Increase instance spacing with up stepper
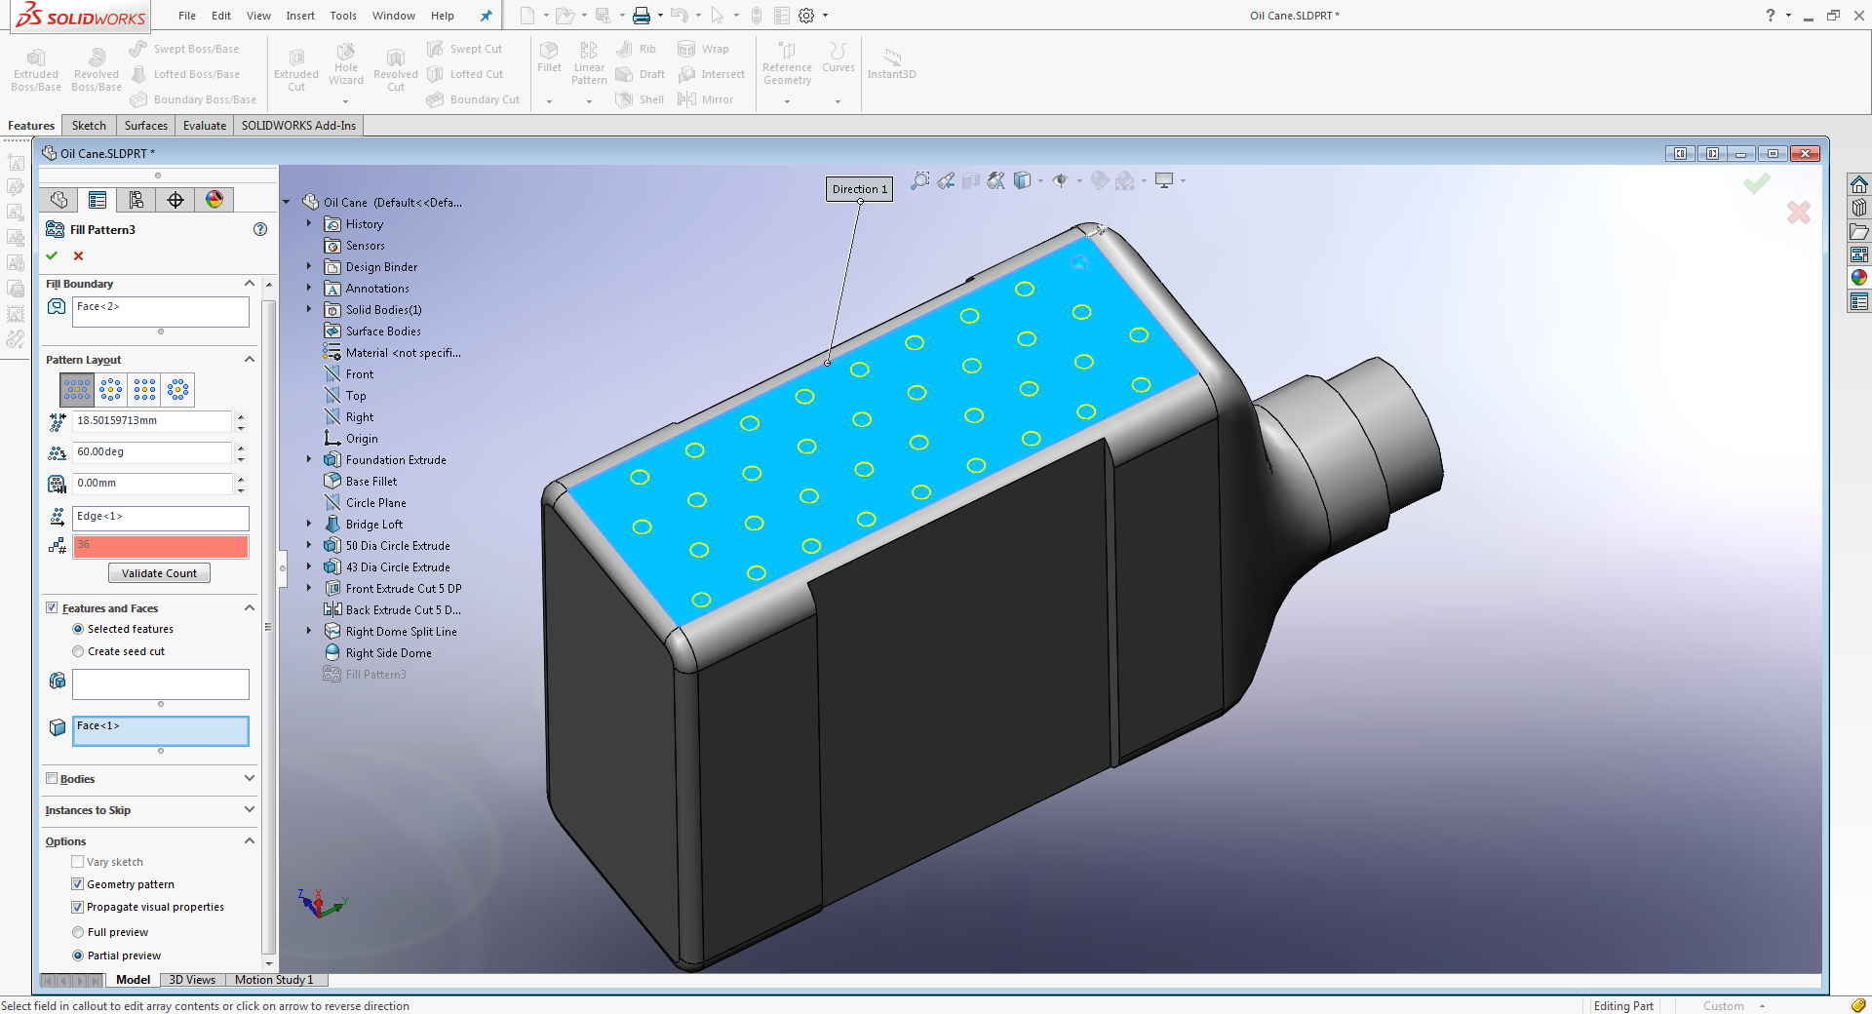 coord(241,416)
